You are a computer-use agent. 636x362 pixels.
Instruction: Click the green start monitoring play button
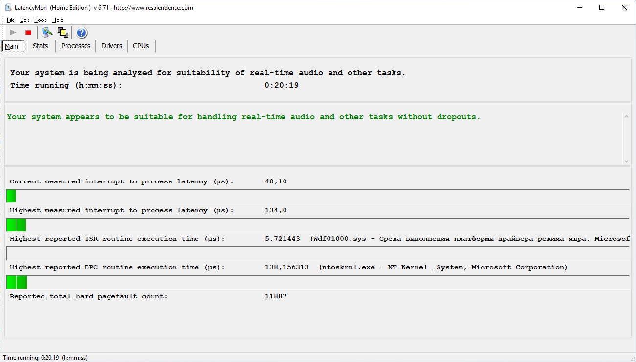click(x=13, y=33)
